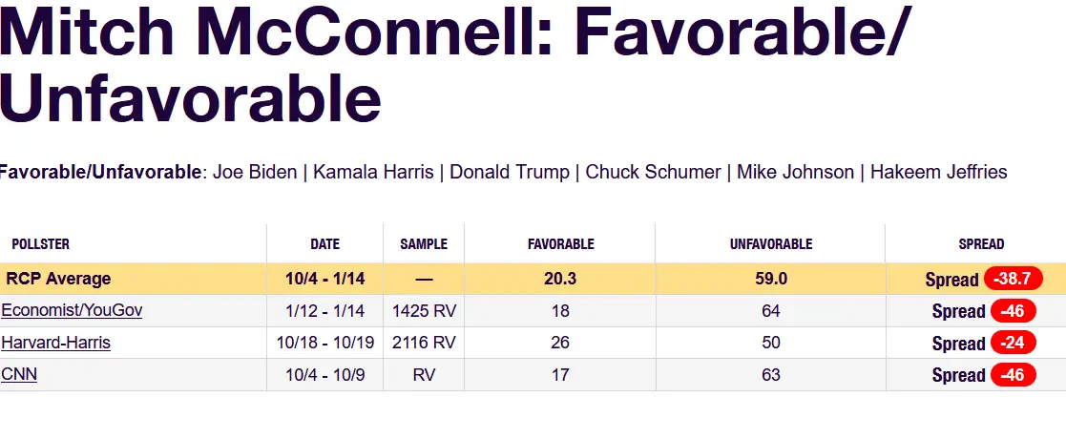Go to Donald Trump favorability ratings
Viewport: 1066px width, 439px height.
[510, 173]
